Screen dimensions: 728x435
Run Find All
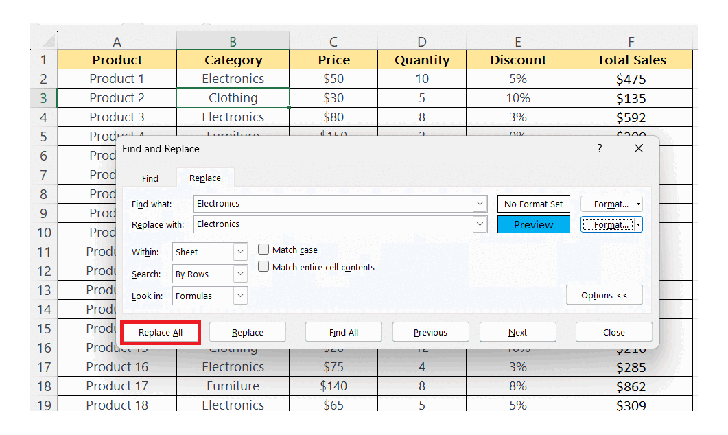pos(343,331)
